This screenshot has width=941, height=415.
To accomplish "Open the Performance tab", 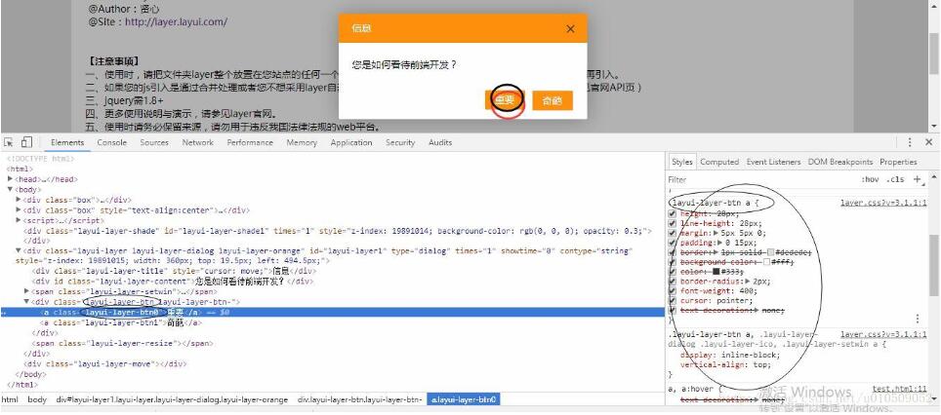I will [x=250, y=142].
